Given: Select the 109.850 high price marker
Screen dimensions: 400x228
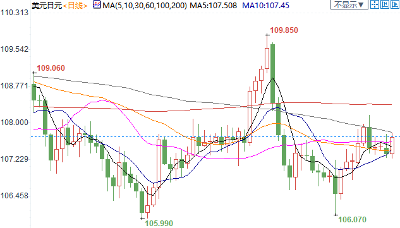Looking at the screenshot, I should click(x=284, y=30).
